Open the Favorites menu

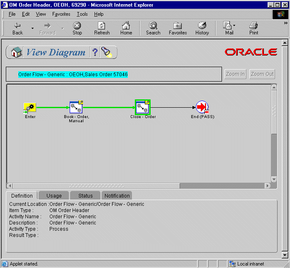point(61,14)
